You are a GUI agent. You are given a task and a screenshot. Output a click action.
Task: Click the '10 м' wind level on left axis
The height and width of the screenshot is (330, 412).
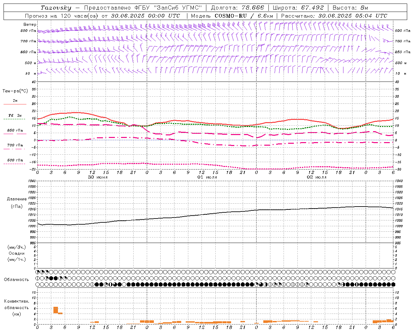click(x=31, y=74)
